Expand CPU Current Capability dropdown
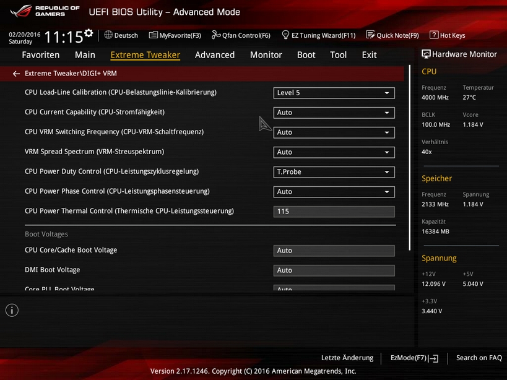Viewport: 507px width, 380px height. point(334,113)
